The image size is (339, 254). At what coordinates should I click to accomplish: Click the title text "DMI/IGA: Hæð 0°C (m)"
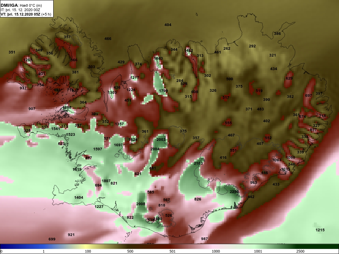pyautogui.click(x=21, y=5)
